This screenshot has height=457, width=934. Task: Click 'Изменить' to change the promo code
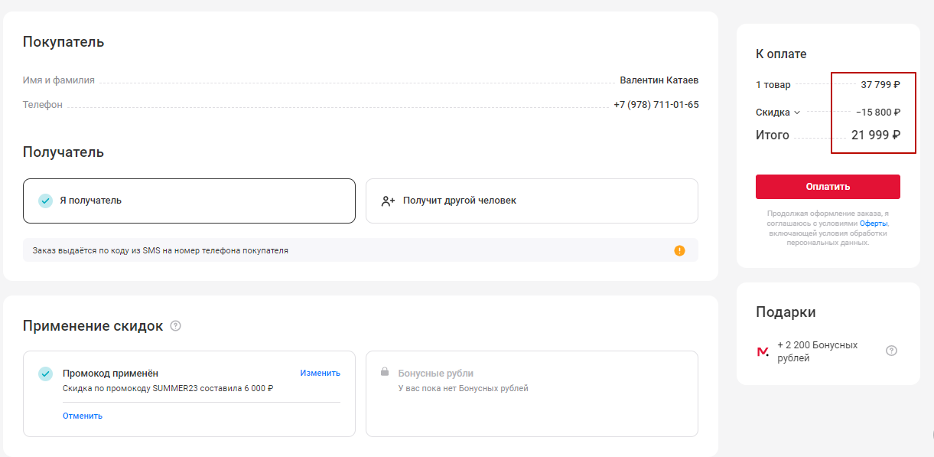320,374
